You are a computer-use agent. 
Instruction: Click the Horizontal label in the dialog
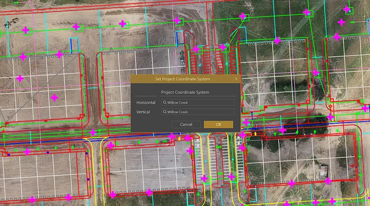[146, 102]
